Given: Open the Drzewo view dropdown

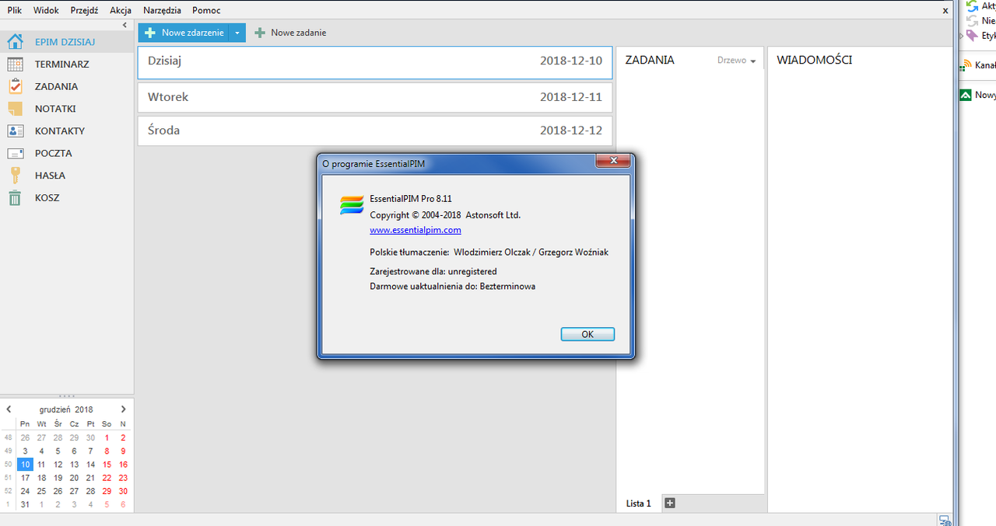Looking at the screenshot, I should point(736,61).
